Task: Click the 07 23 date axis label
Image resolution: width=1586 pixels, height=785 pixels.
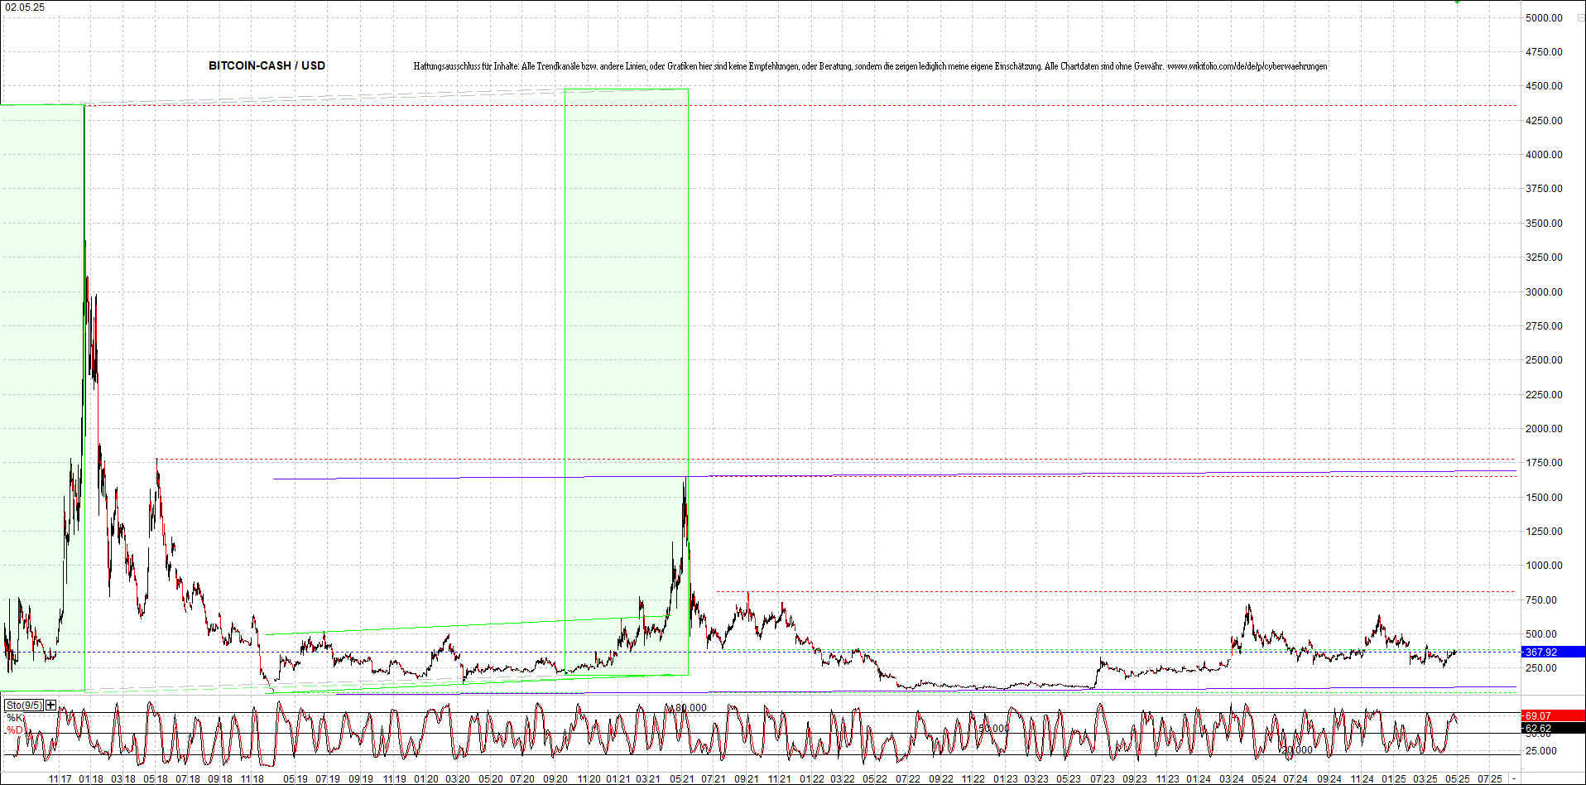Action: click(x=1102, y=778)
